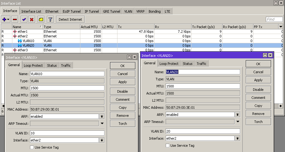285x152 pixels.
Task: Toggle Use Service Tag in VLAN20 window
Action: 168,146
